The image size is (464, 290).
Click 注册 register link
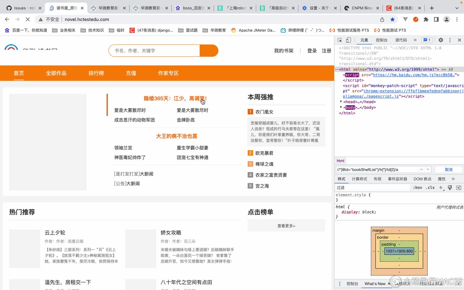click(x=327, y=51)
